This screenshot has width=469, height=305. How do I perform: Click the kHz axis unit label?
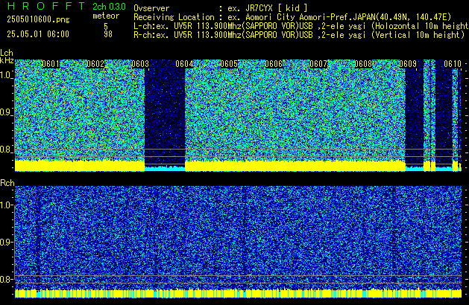pyautogui.click(x=7, y=60)
